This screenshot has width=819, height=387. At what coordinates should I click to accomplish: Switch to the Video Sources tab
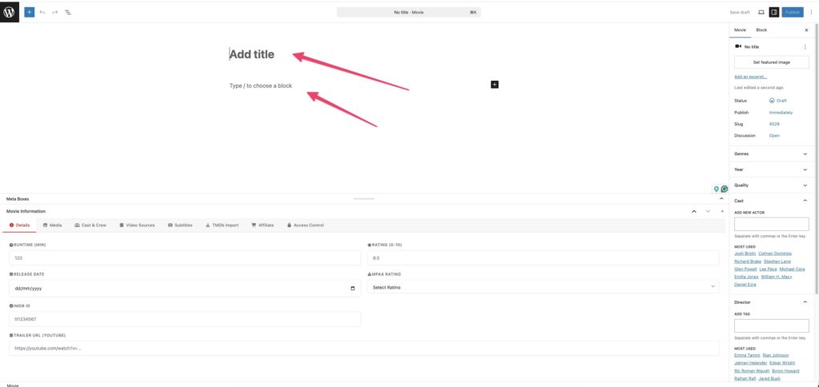point(137,225)
